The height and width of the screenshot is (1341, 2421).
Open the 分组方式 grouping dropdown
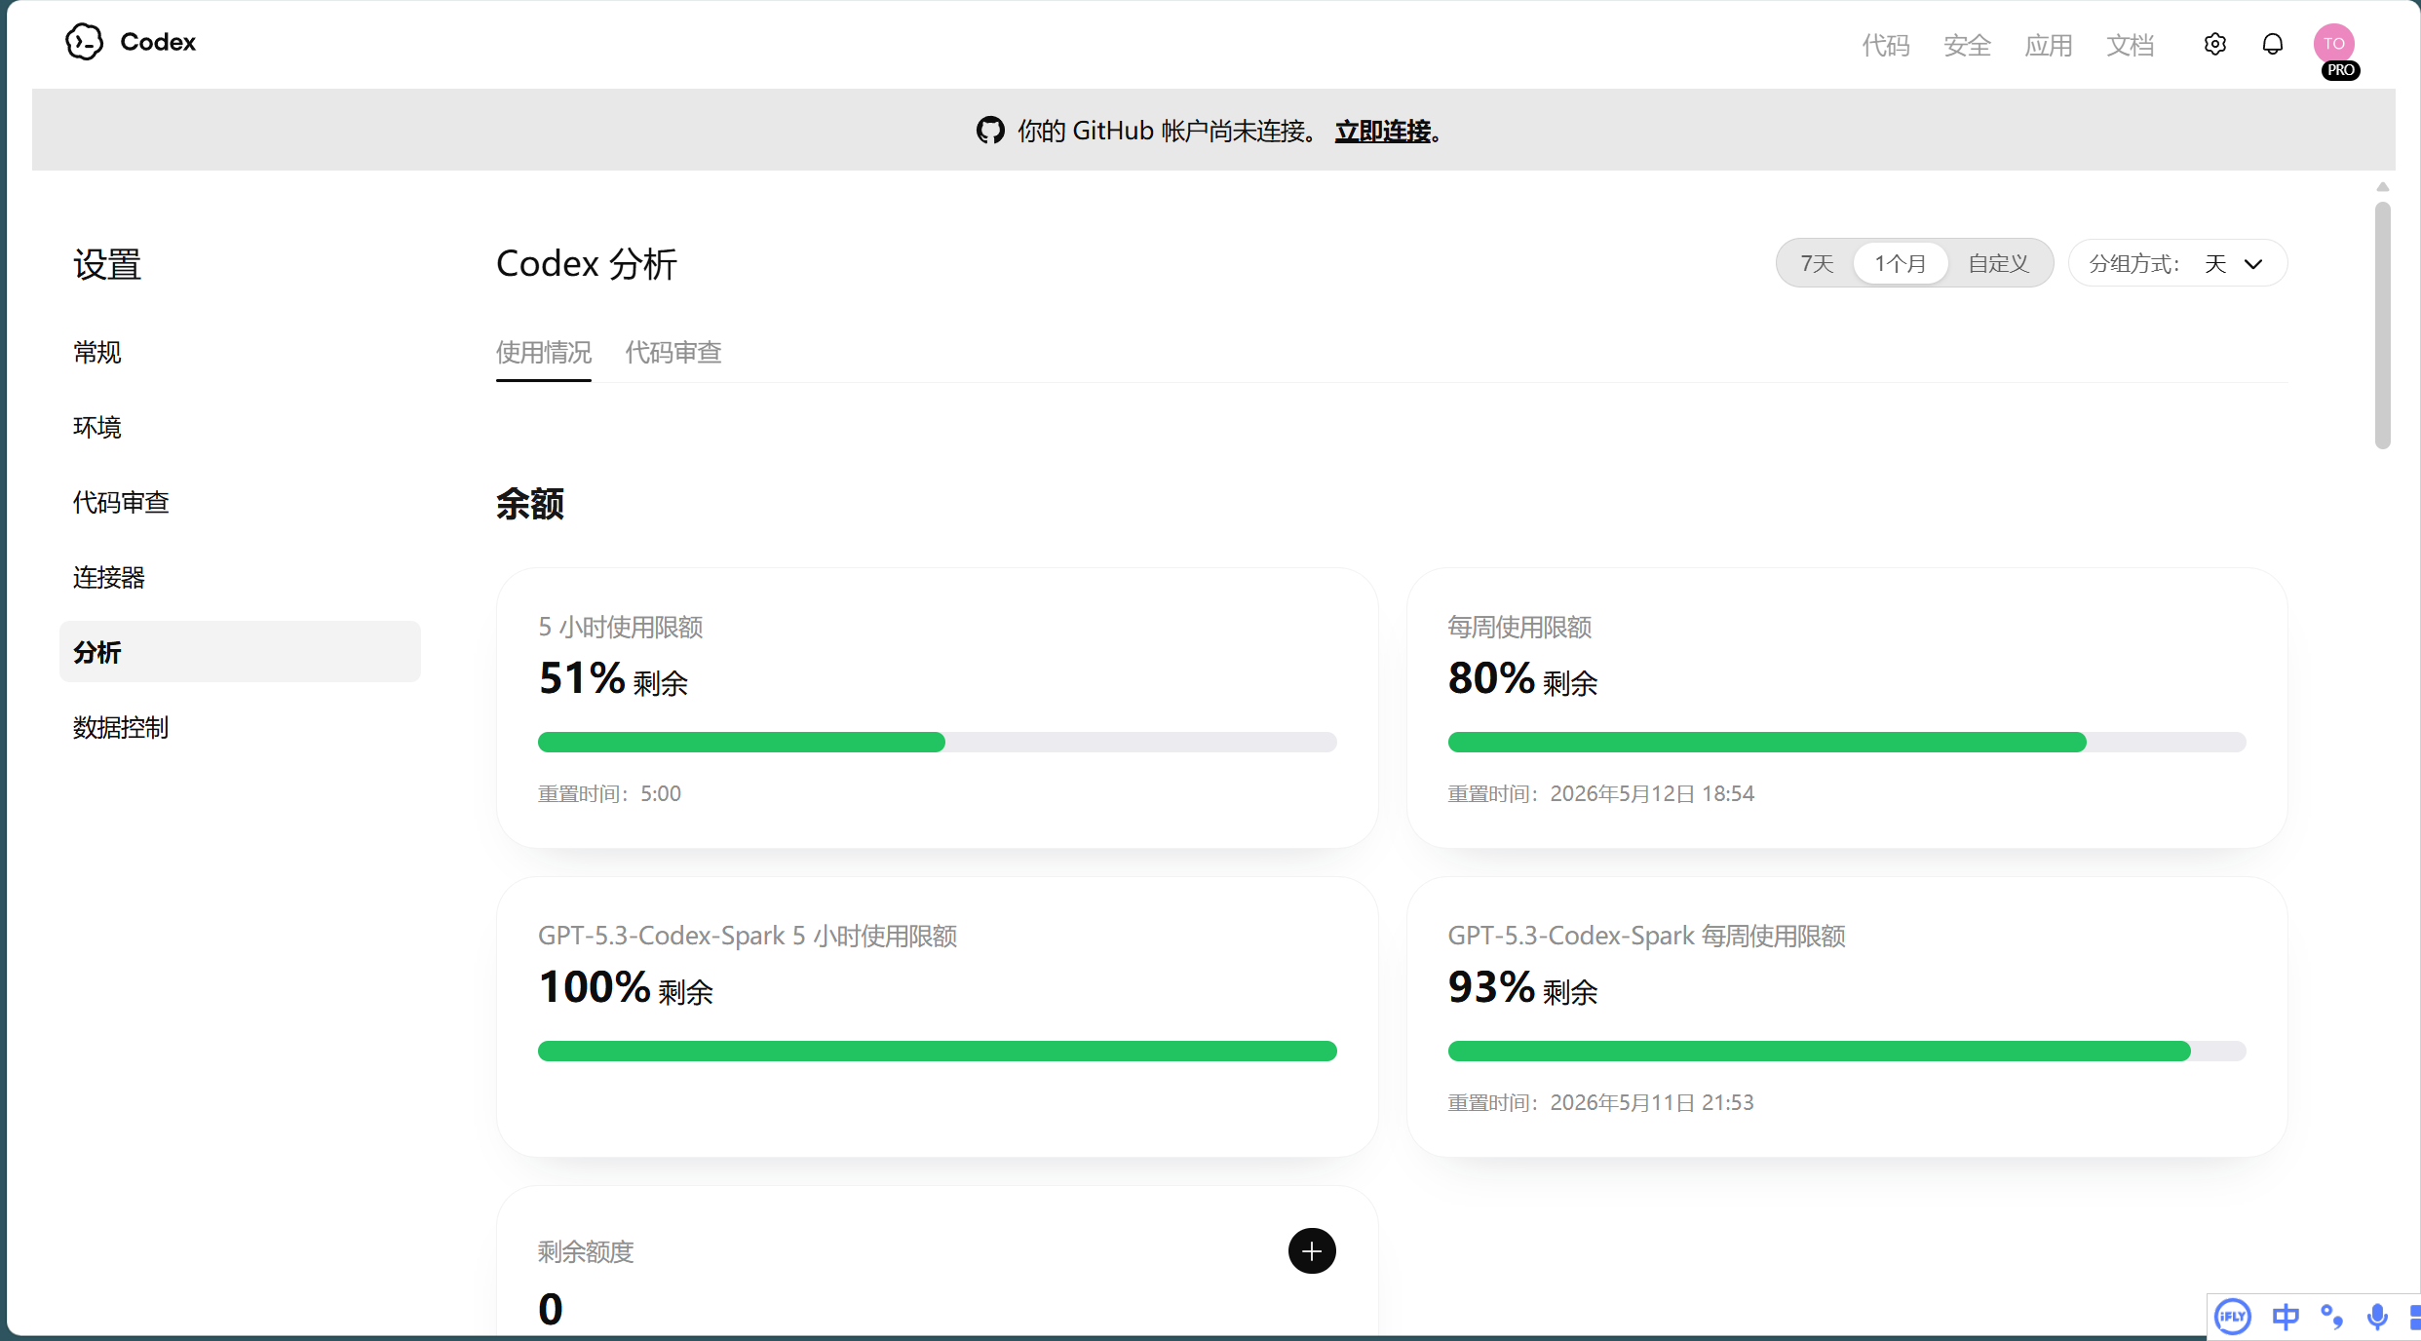click(x=2177, y=263)
